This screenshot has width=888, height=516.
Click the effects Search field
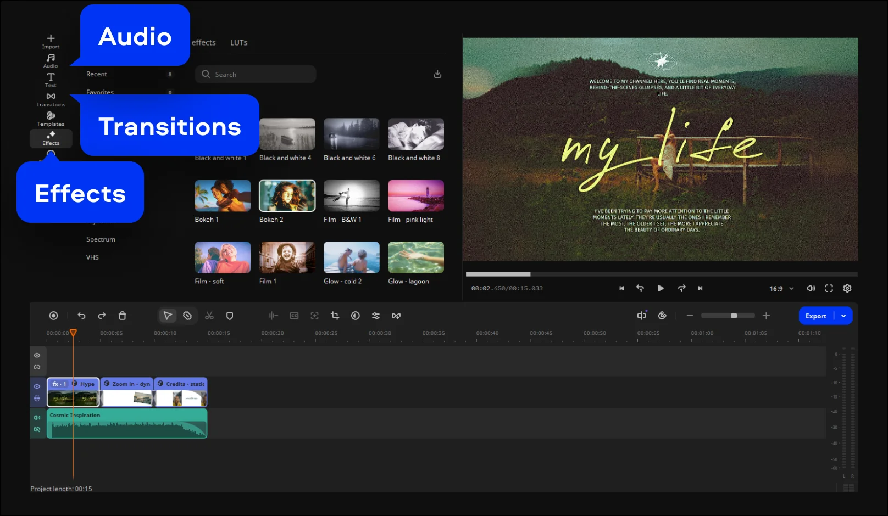(256, 74)
